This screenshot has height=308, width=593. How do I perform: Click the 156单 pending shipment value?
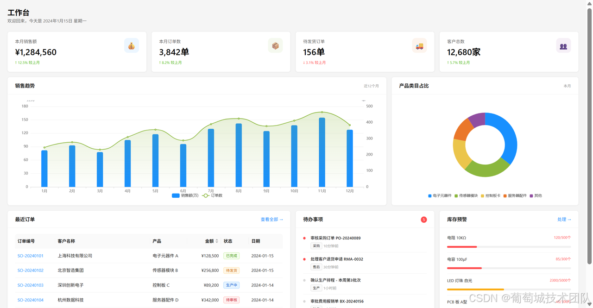314,52
